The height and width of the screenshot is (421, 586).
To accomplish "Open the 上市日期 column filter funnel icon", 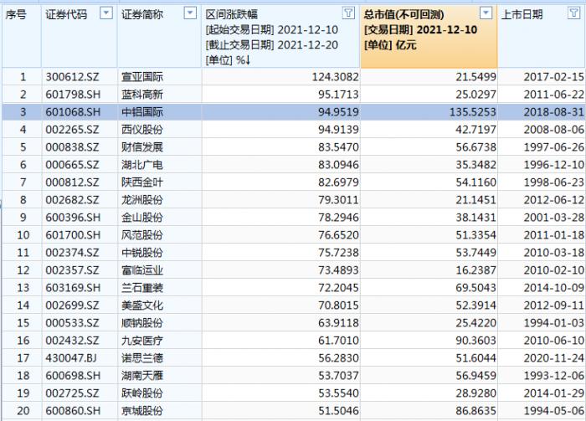I will pos(574,14).
